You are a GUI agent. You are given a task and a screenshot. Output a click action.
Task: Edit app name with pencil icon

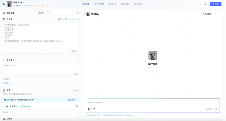tap(24, 3)
